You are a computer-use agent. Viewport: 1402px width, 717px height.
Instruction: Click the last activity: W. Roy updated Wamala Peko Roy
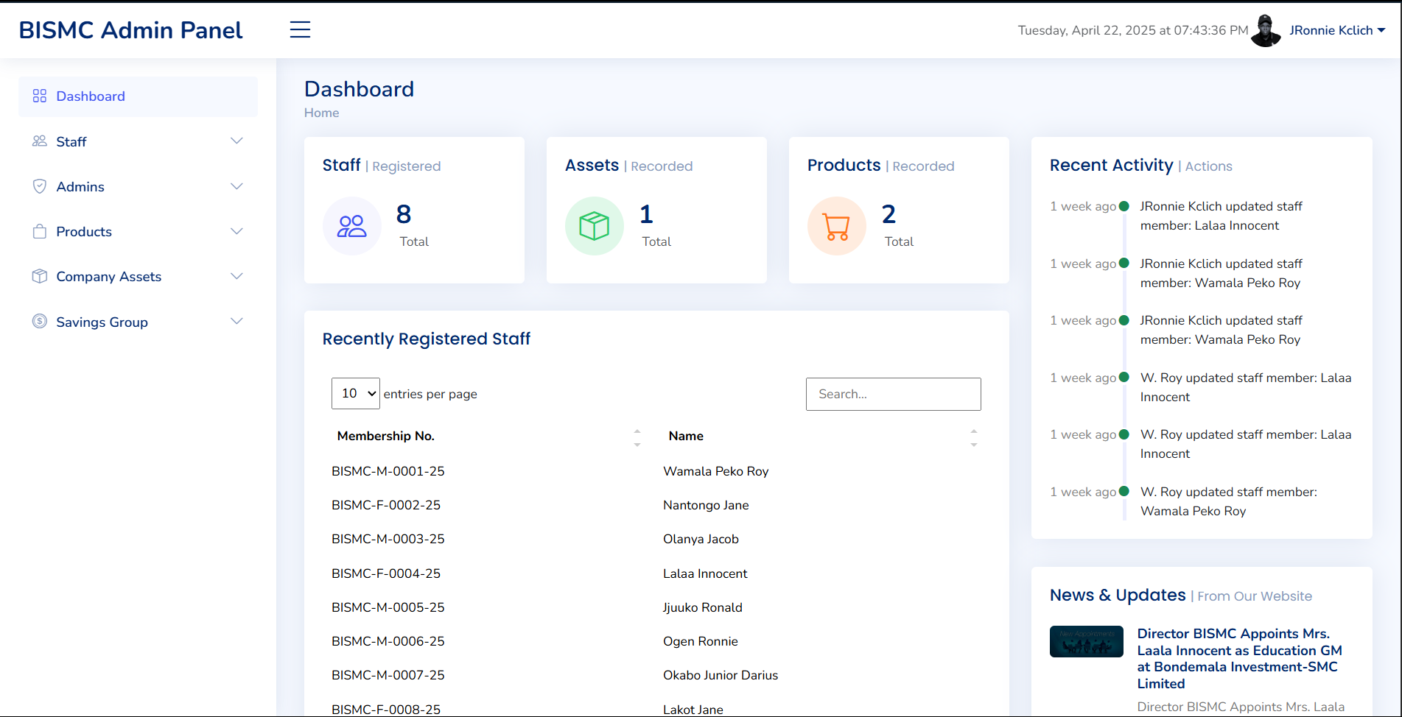1228,501
